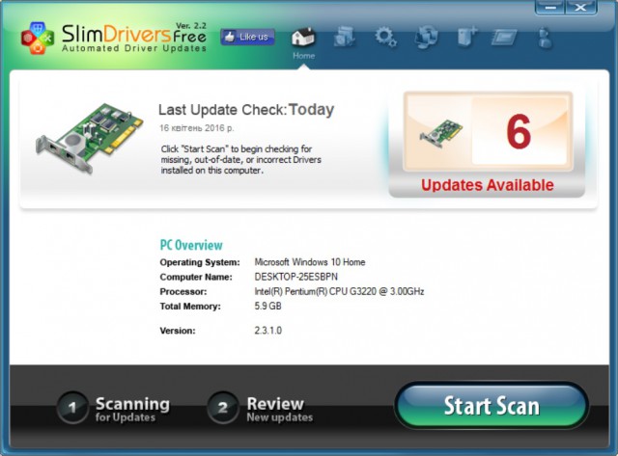Click the large network card image
618x456 pixels.
click(x=90, y=138)
